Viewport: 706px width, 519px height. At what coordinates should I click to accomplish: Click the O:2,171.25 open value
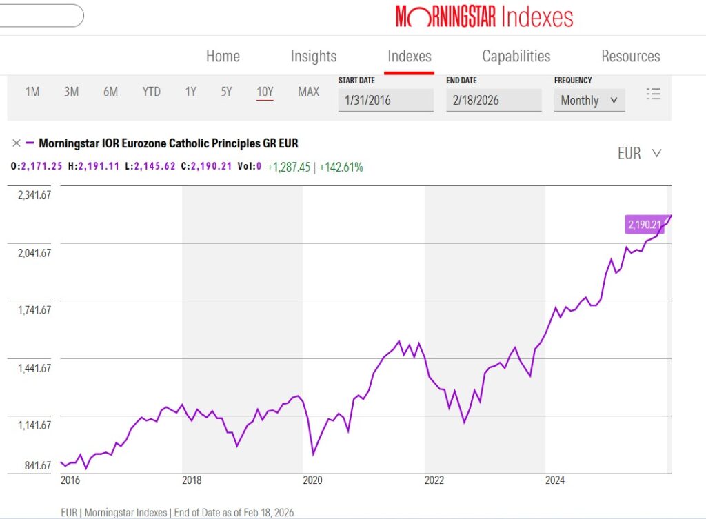click(37, 166)
